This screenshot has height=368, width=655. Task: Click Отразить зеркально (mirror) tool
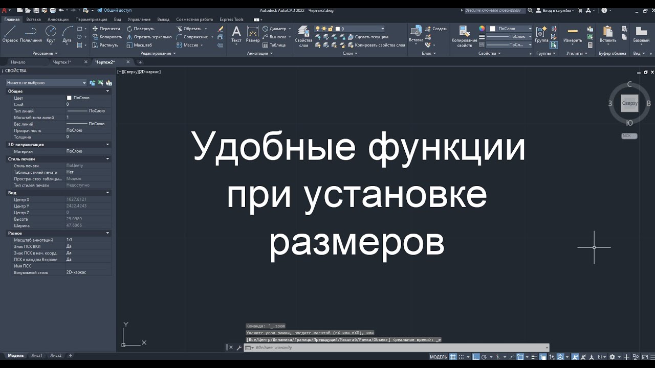(x=149, y=37)
